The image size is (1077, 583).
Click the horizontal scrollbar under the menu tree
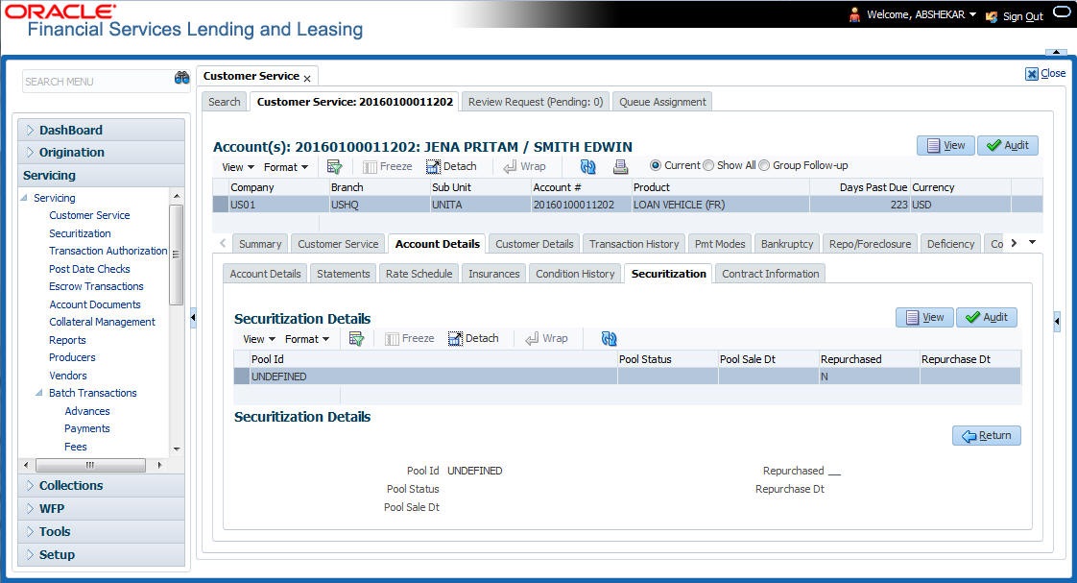pos(90,466)
